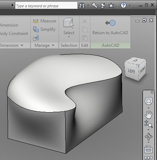Select the Pan hand tool
Image resolution: width=157 pixels, height=160 pixels.
pyautogui.click(x=149, y=115)
